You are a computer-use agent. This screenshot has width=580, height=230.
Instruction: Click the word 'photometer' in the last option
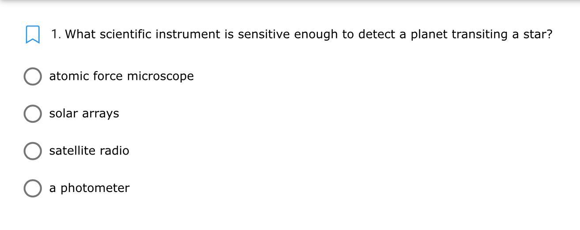pyautogui.click(x=95, y=188)
